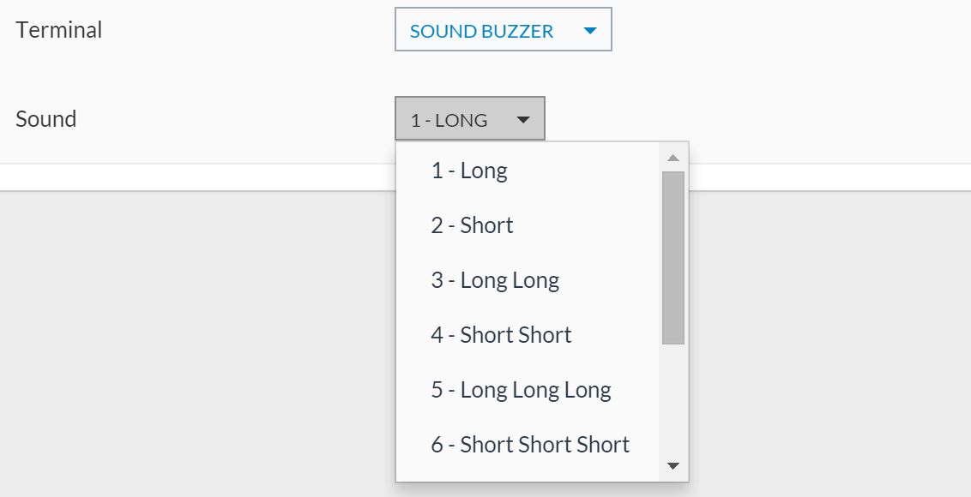Click the caret beside 1 - LONG
This screenshot has height=497, width=971.
(x=523, y=120)
